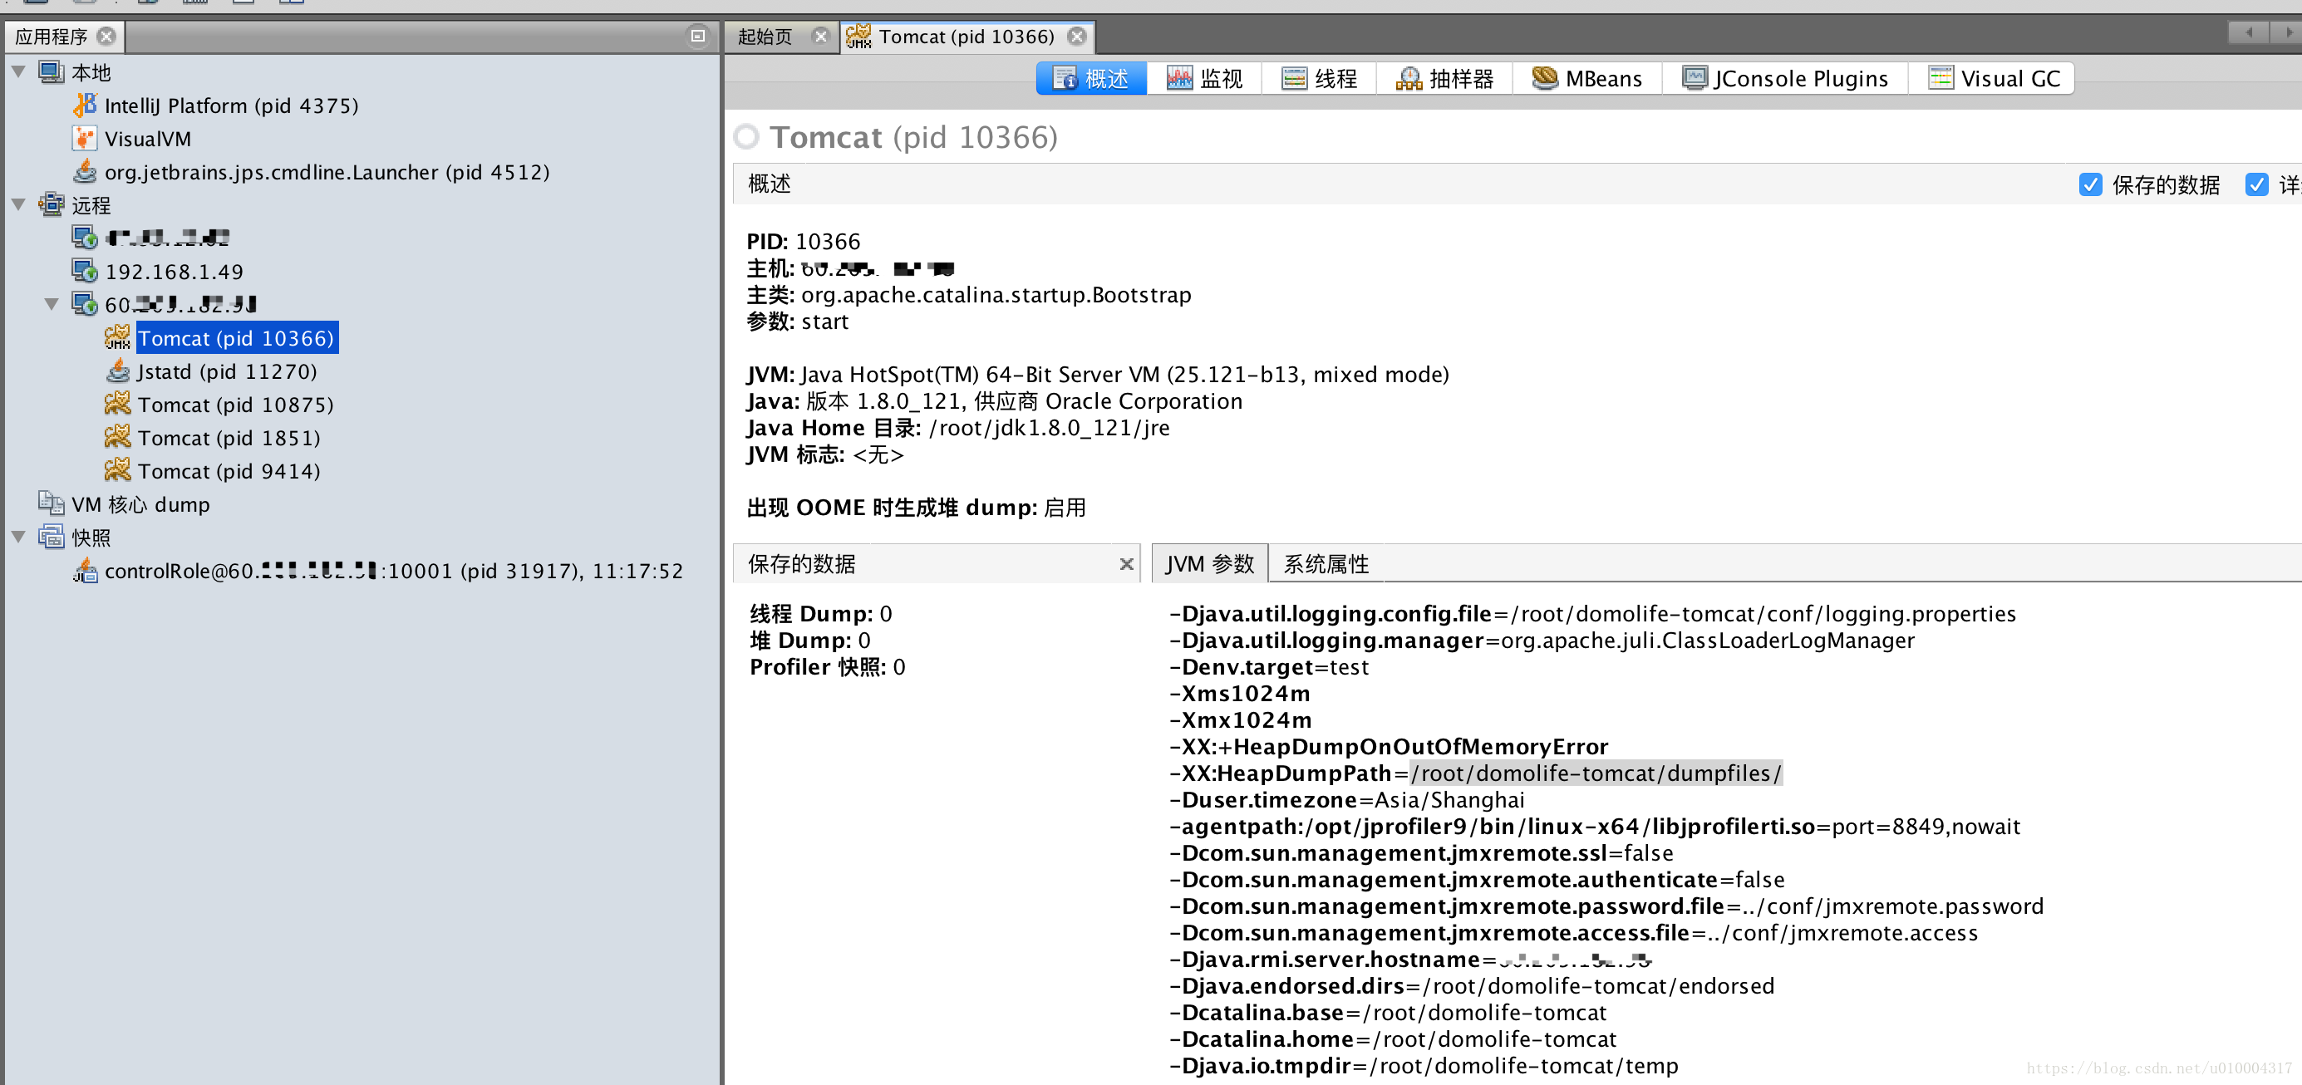Click the Tomcat (pid 1851) cat icon
The width and height of the screenshot is (2302, 1085).
(x=118, y=437)
